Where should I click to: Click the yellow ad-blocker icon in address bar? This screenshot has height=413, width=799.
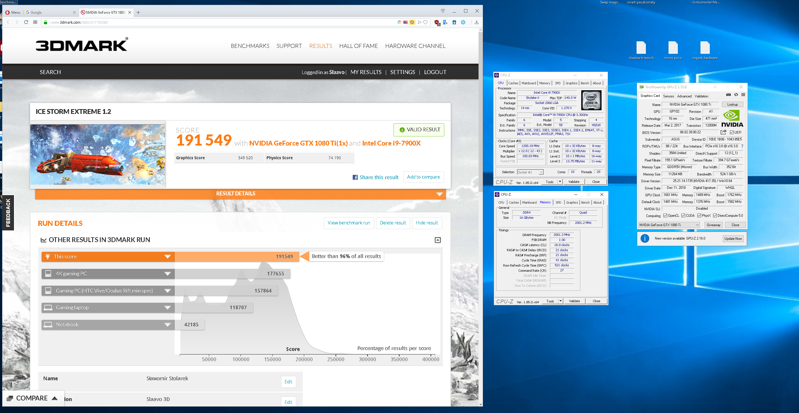coord(412,22)
